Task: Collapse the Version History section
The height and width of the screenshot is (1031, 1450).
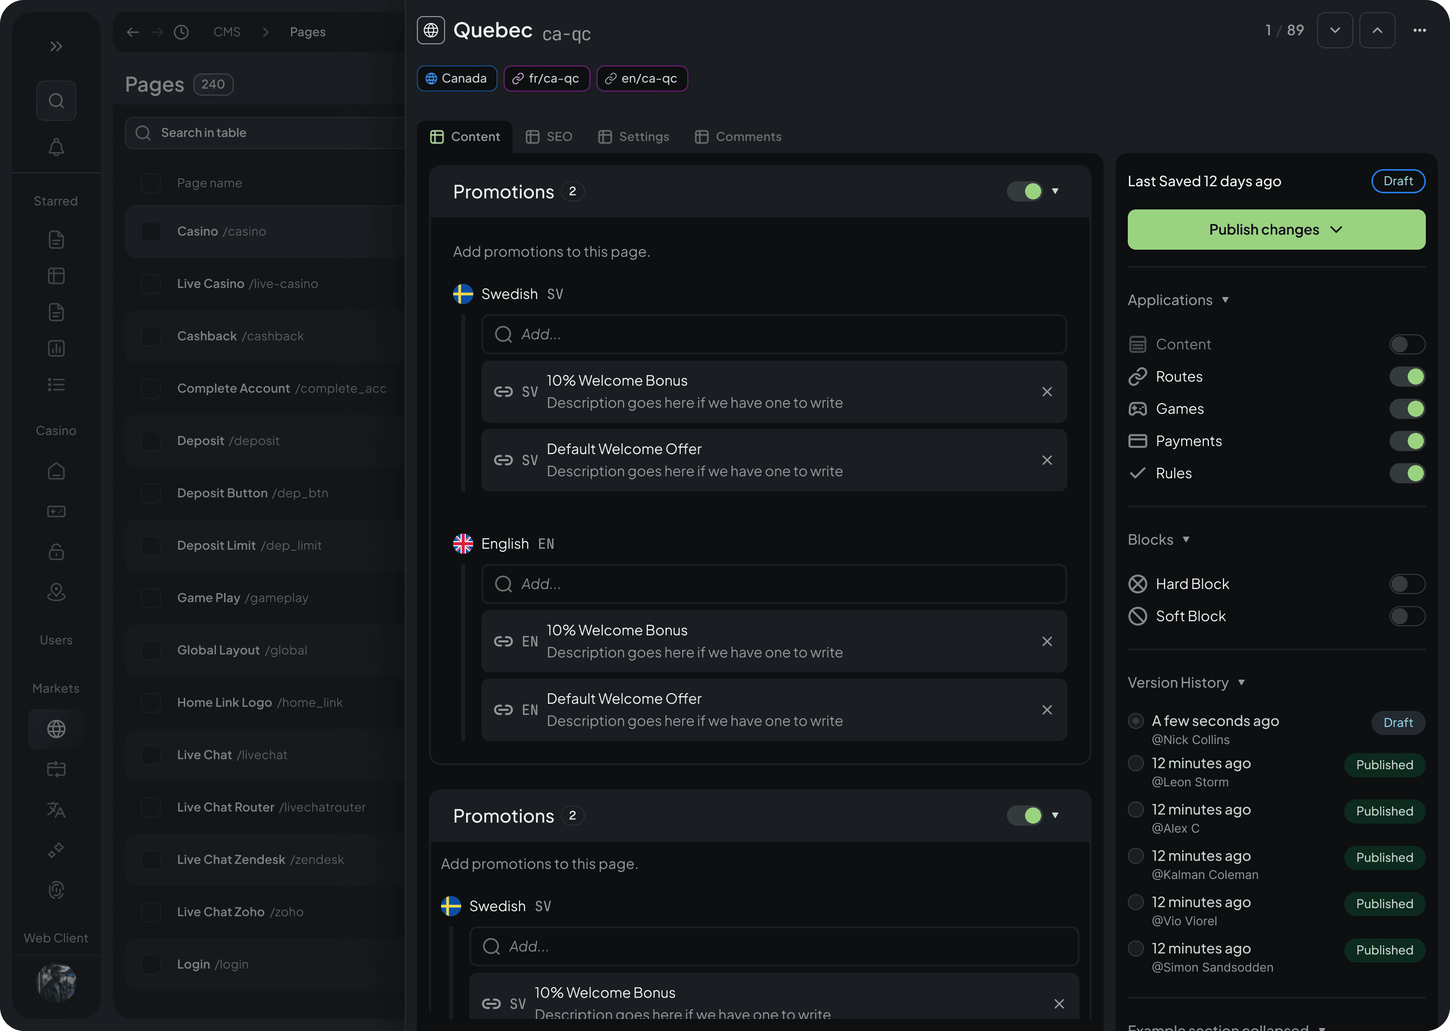Action: 1241,683
